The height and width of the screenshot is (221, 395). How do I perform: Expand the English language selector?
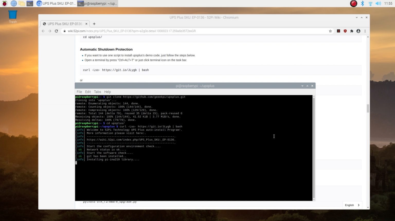352,205
